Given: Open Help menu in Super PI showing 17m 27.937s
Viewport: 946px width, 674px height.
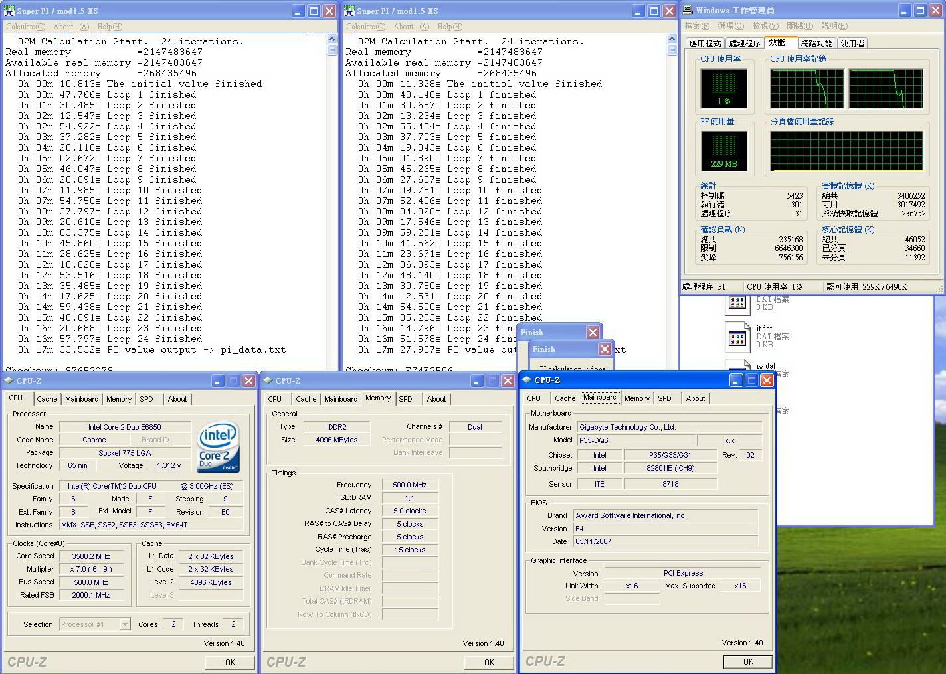Looking at the screenshot, I should 450,27.
